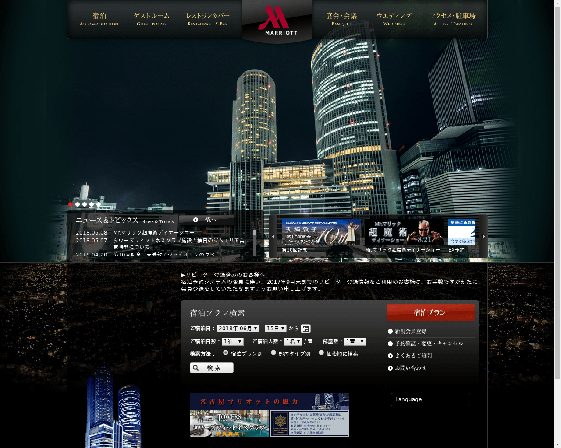Screen dimensions: 561x448
Task: Click arrow icon beside よくあるご質問
Action: click(x=390, y=356)
